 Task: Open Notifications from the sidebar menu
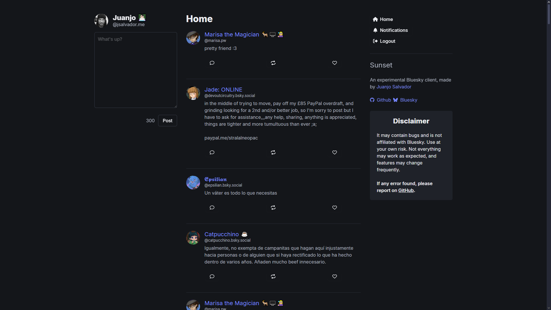pyautogui.click(x=393, y=30)
